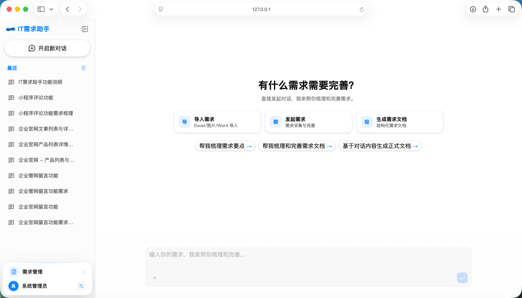
Task: Select prompt 帮我梳理需求要点
Action: [x=225, y=146]
